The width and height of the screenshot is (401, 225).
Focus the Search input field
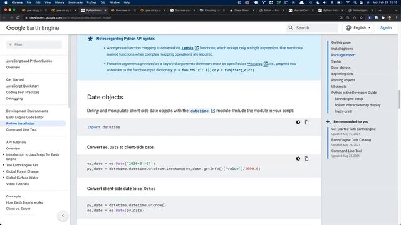point(312,27)
